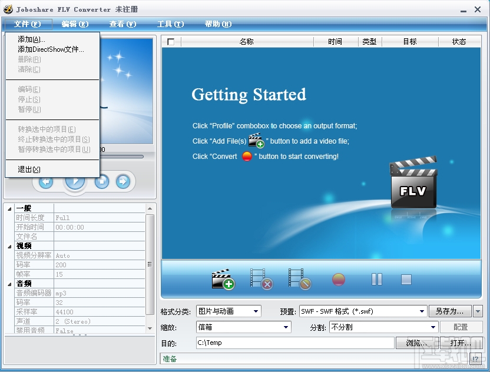Pause conversion using the pause icon
Image resolution: width=490 pixels, height=372 pixels.
[x=376, y=278]
